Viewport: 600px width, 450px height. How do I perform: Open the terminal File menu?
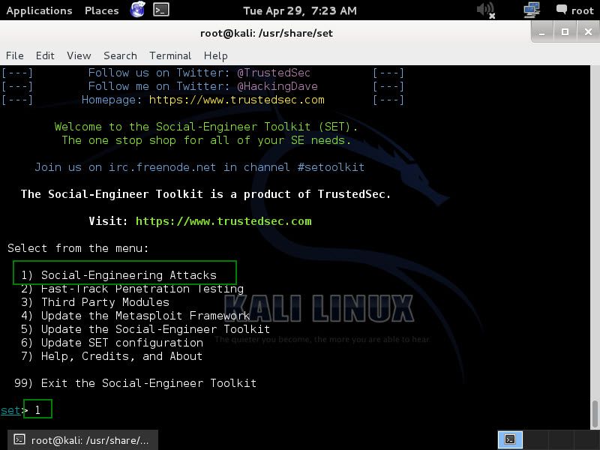point(14,55)
